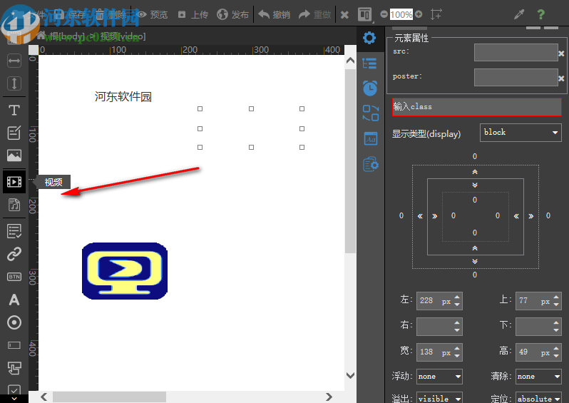
Task: Select the form checklist tool
Action: (x=14, y=231)
